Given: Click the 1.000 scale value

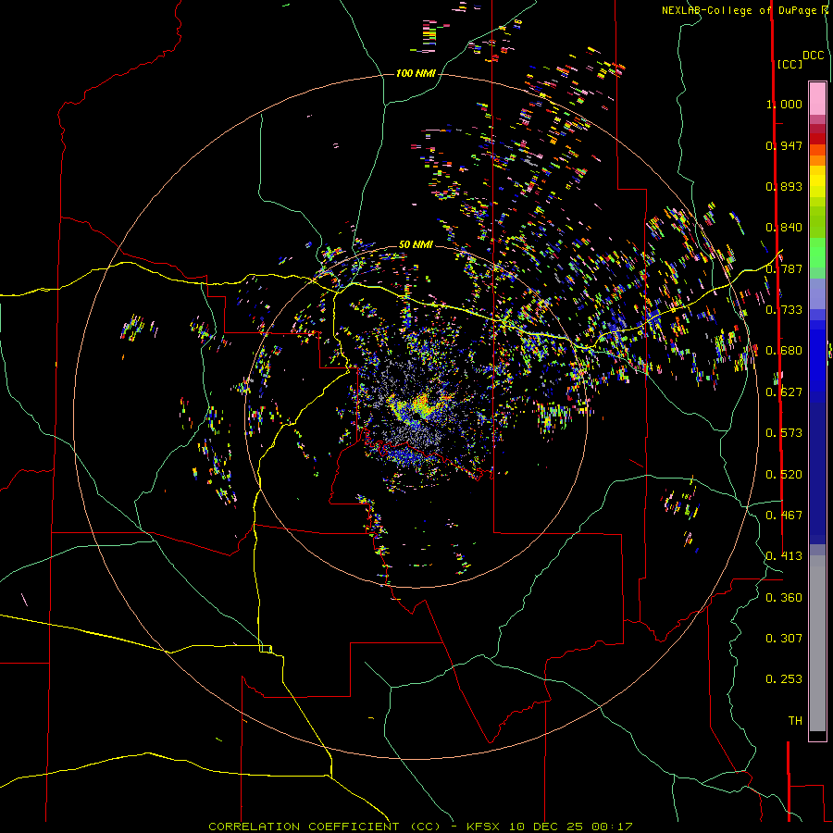Looking at the screenshot, I should click(x=784, y=104).
